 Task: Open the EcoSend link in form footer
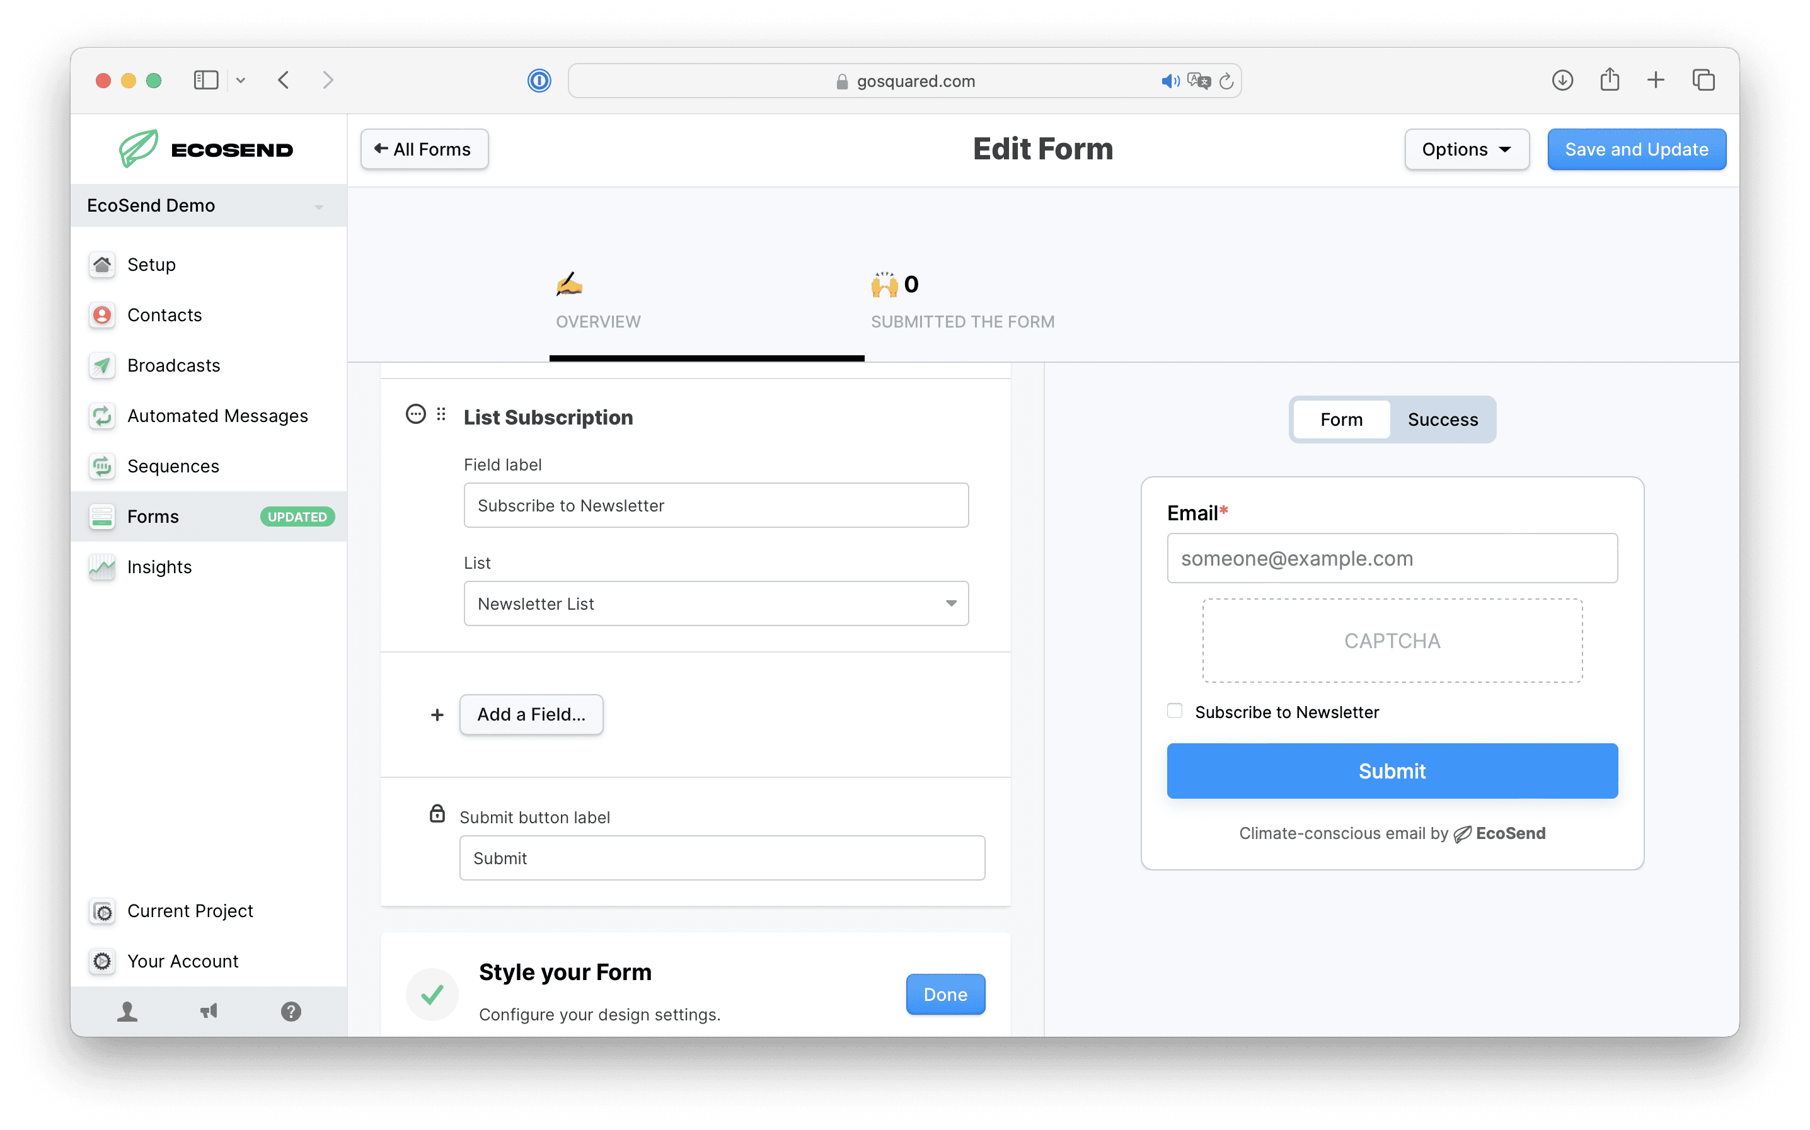[1499, 833]
